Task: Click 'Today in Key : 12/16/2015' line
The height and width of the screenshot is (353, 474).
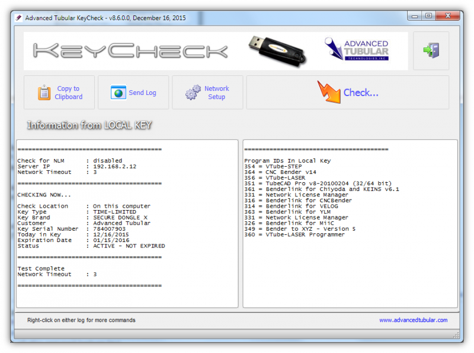Action: click(x=73, y=234)
